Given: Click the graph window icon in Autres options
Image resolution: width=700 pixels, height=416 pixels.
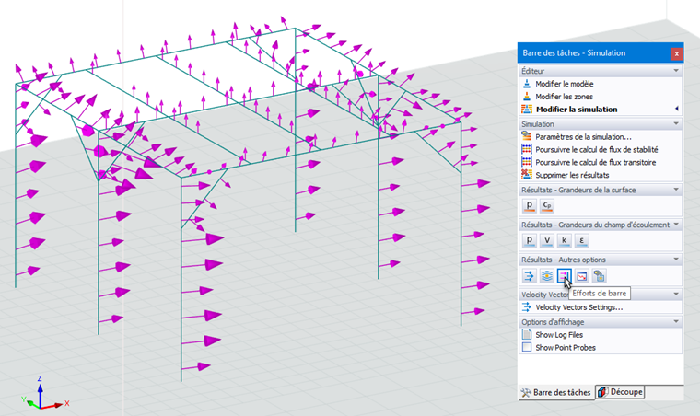Looking at the screenshot, I should click(582, 276).
